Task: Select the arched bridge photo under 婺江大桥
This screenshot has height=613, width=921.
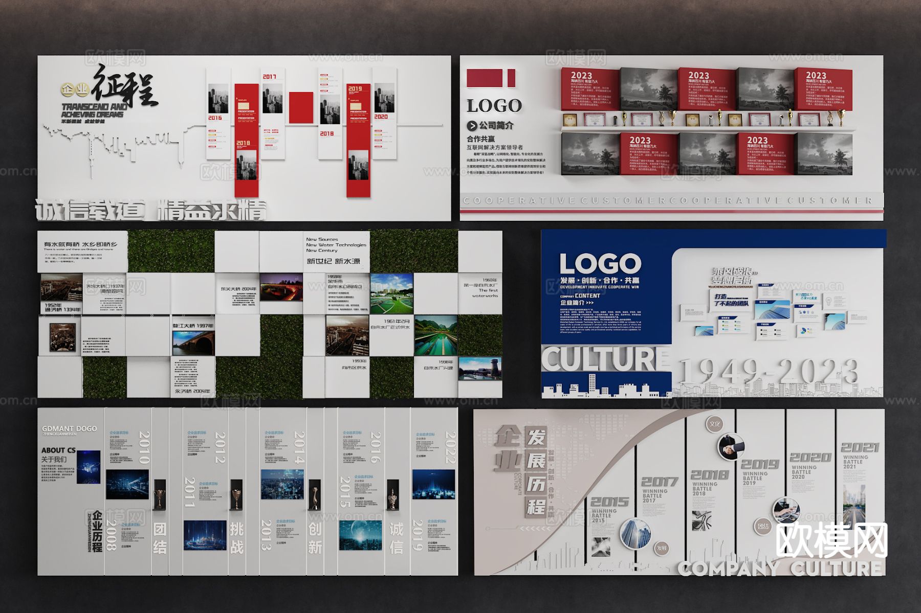Action: (193, 343)
